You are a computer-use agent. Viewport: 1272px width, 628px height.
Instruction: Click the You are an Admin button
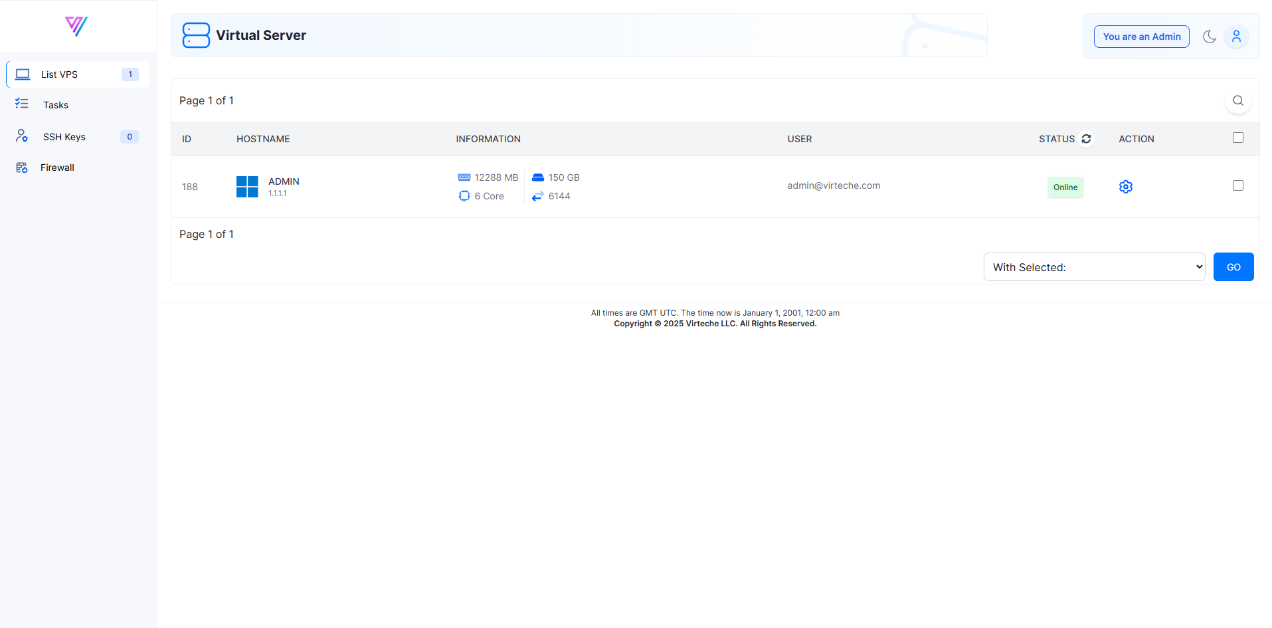pos(1141,37)
